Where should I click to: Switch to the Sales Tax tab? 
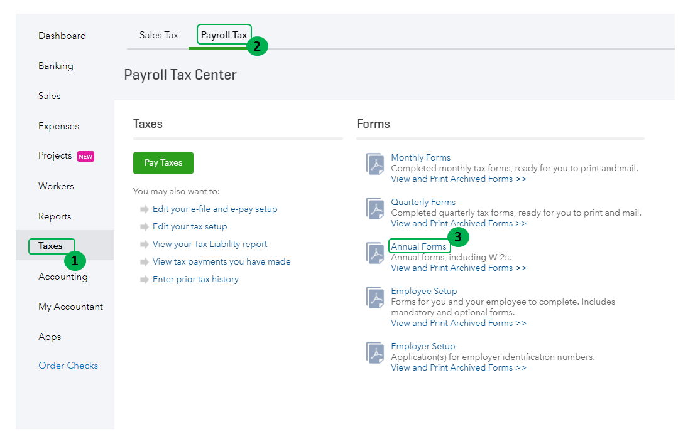pos(159,35)
